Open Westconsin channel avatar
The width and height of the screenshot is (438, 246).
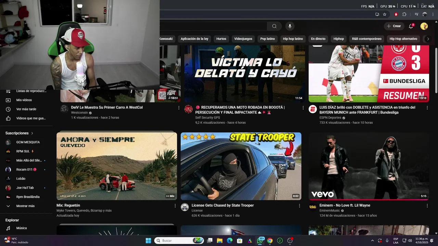[x=64, y=109]
